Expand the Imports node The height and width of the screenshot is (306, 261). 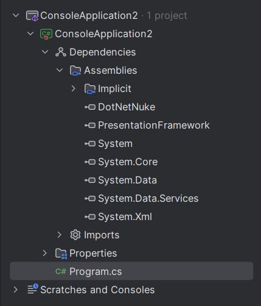click(59, 235)
